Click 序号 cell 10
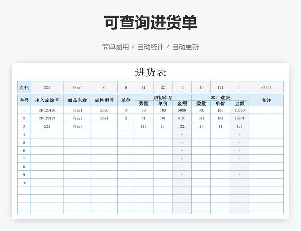The height and width of the screenshot is (231, 301). click(x=24, y=183)
